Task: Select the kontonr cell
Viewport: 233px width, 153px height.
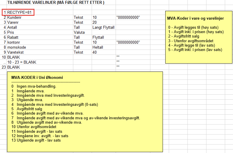Action: [14, 42]
